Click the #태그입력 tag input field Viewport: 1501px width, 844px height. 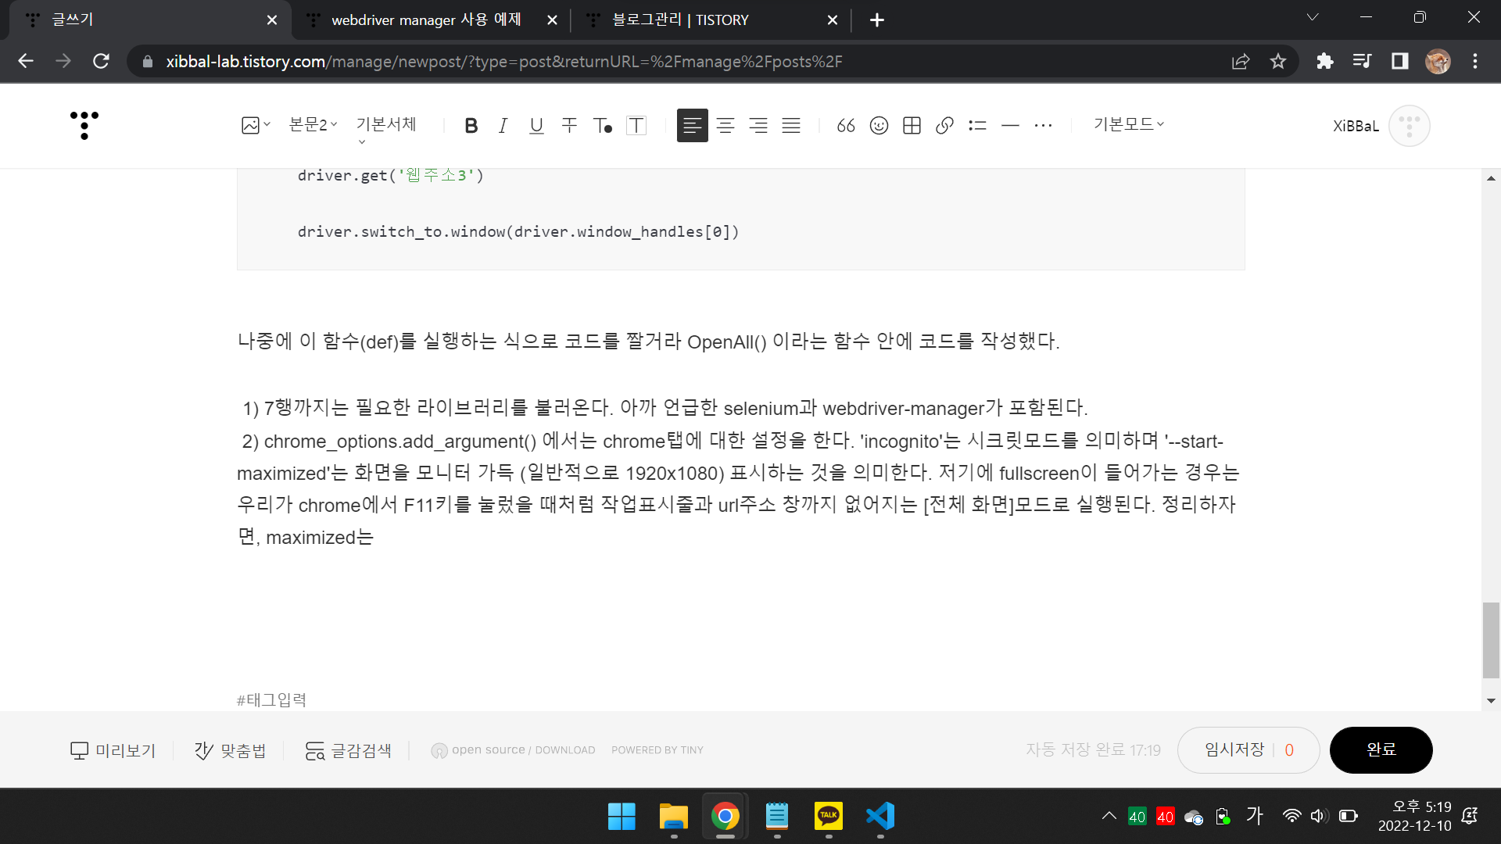click(272, 699)
